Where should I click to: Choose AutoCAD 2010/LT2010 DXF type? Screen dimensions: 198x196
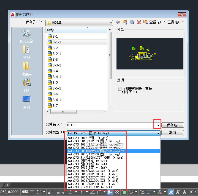pyautogui.click(x=113, y=174)
